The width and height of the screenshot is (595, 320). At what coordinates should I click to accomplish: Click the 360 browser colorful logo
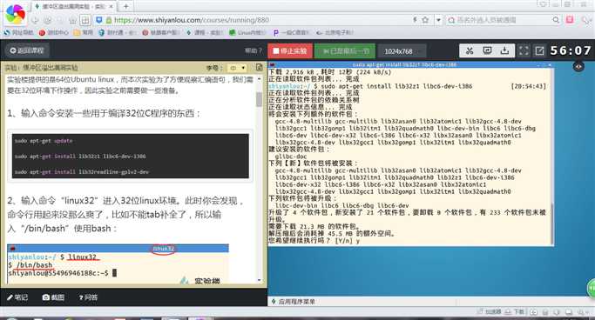tap(15, 14)
